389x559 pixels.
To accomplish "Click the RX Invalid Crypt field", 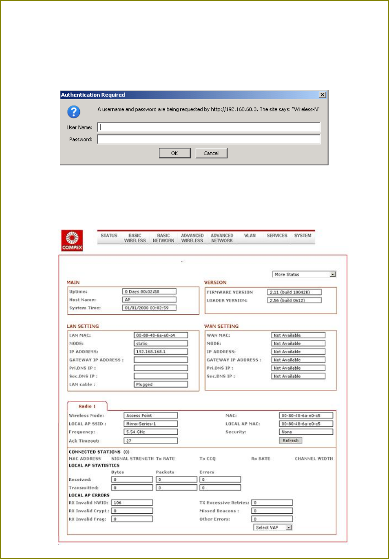I will pos(132,511).
